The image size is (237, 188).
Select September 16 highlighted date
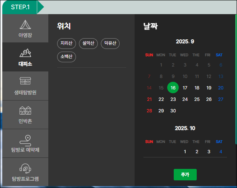coord(173,88)
